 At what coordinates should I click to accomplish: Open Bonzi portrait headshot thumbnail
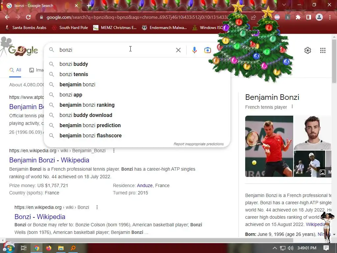(312, 133)
